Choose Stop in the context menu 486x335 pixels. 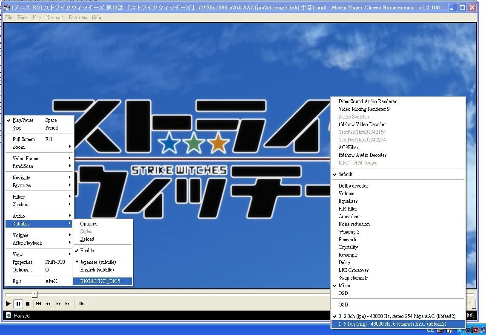point(40,128)
